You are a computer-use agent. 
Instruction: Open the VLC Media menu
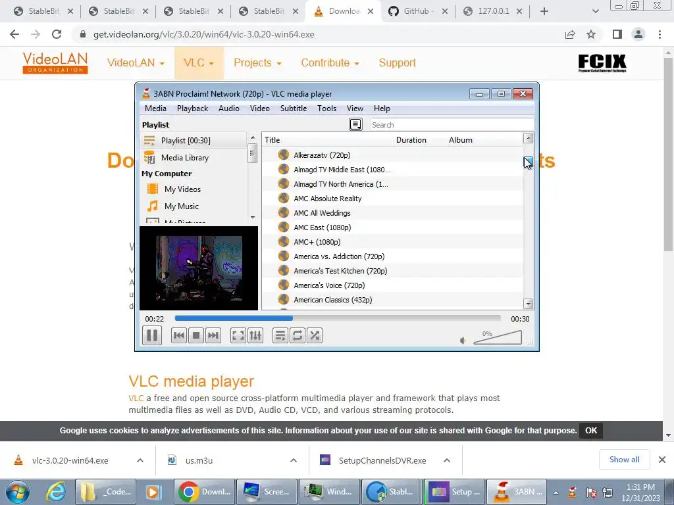click(x=155, y=108)
